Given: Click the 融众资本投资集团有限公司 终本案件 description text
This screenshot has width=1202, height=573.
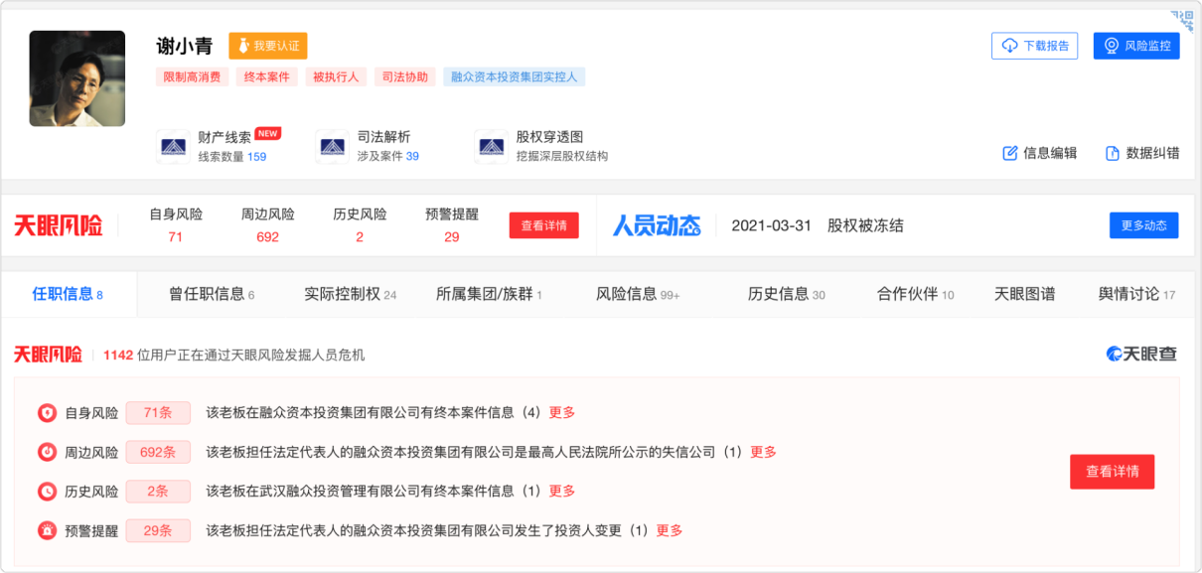Looking at the screenshot, I should [374, 413].
